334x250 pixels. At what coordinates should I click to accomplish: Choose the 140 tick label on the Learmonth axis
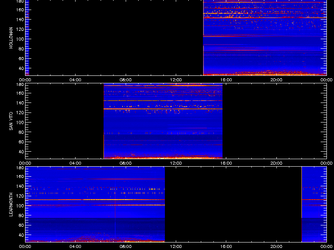point(20,186)
